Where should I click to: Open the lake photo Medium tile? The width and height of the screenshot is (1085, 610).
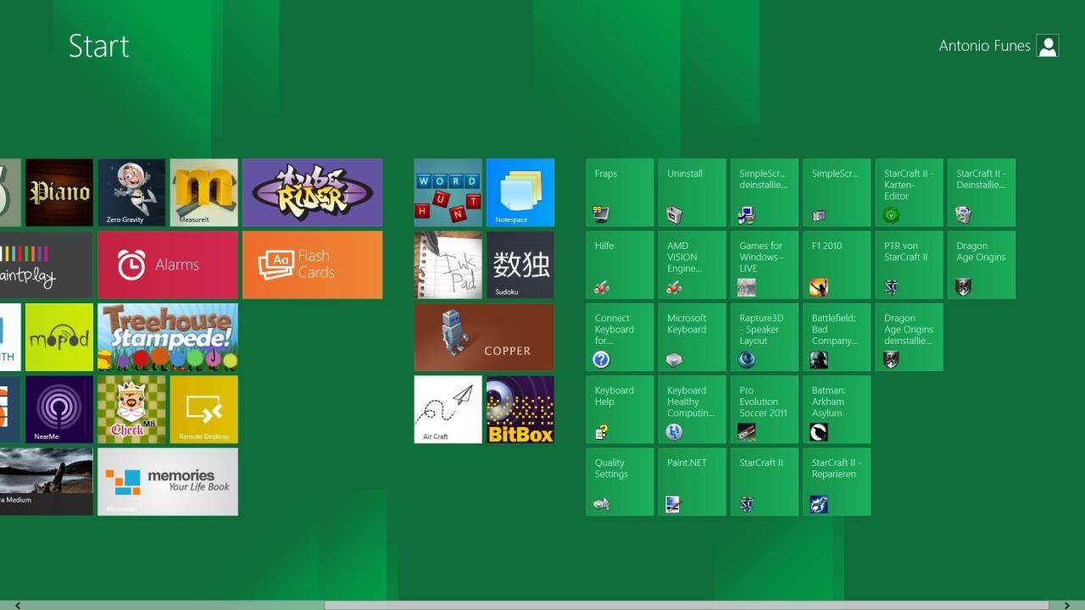(x=47, y=481)
